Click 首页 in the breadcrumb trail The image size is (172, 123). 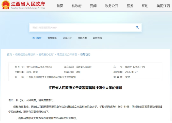[9, 54]
